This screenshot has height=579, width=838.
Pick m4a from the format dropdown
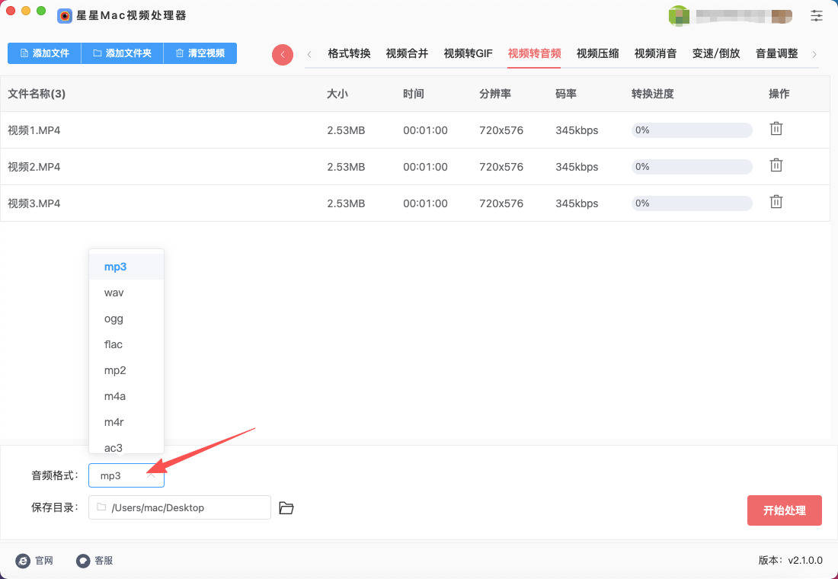coord(115,396)
